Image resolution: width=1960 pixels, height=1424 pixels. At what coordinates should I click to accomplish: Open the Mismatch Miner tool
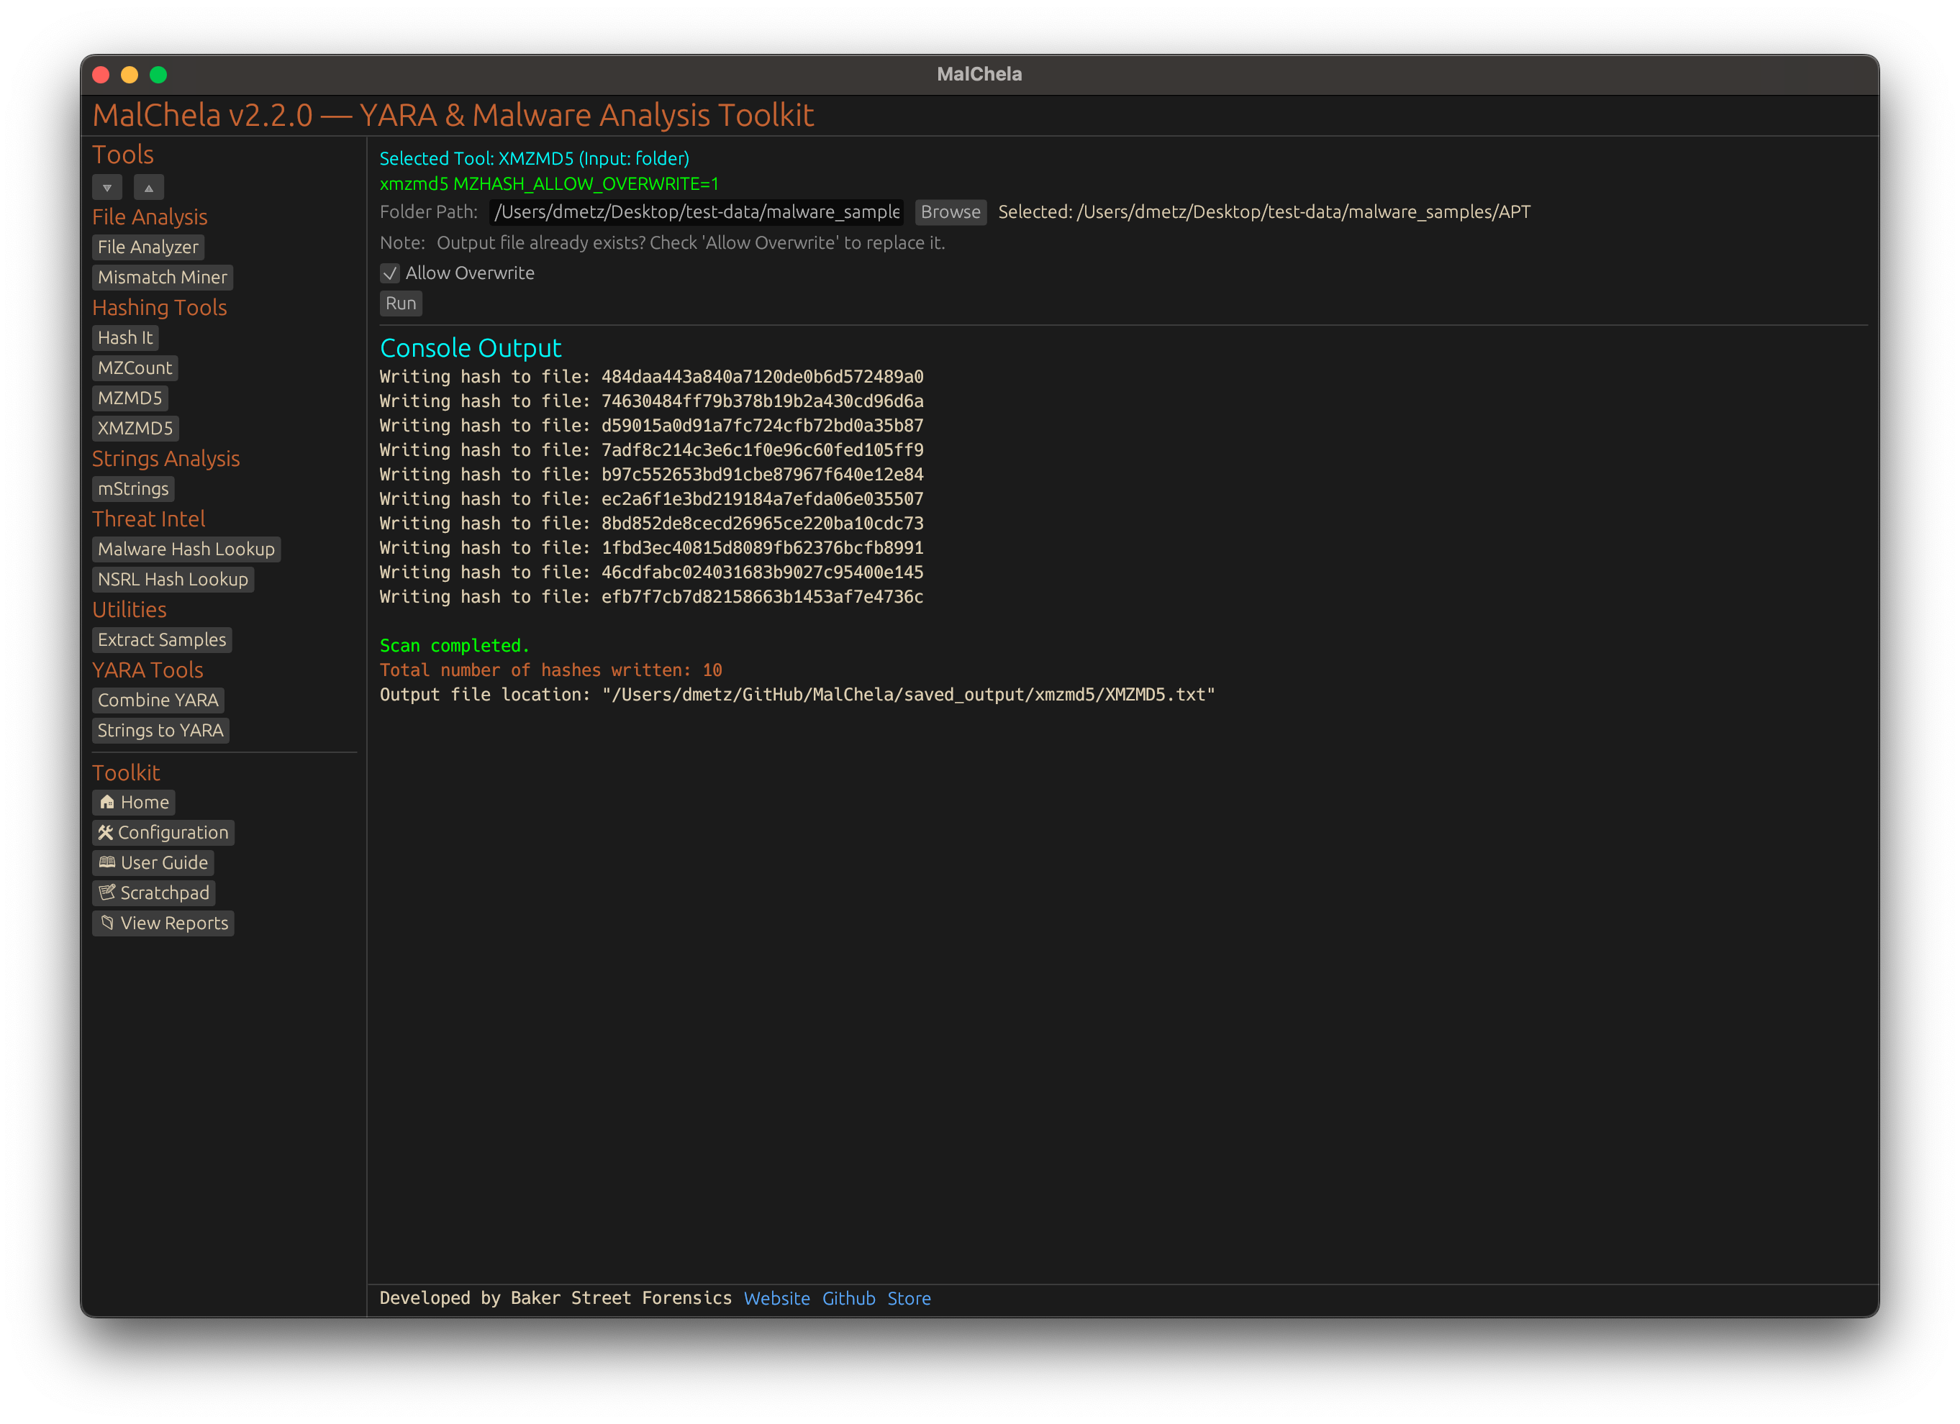[163, 277]
